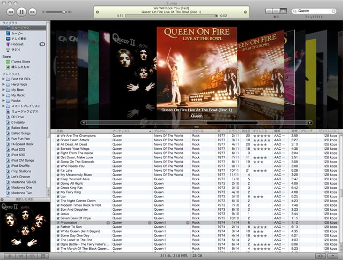Expand the My Best folder
343x260 pixels.
tap(3, 90)
